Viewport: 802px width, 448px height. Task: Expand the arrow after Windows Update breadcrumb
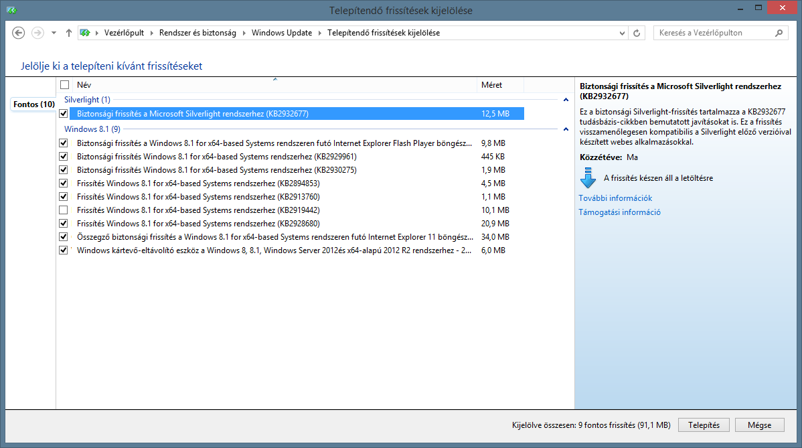[320, 33]
